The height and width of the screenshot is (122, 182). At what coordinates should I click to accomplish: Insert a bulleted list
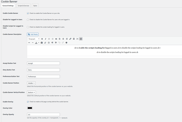(x=49, y=39)
